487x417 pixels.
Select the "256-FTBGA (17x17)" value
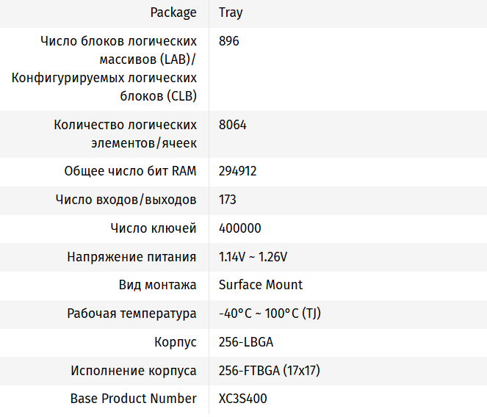(270, 371)
